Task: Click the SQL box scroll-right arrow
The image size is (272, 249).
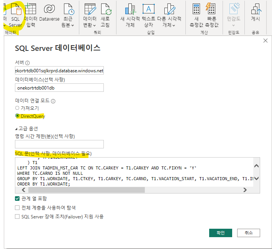Action: point(245,190)
